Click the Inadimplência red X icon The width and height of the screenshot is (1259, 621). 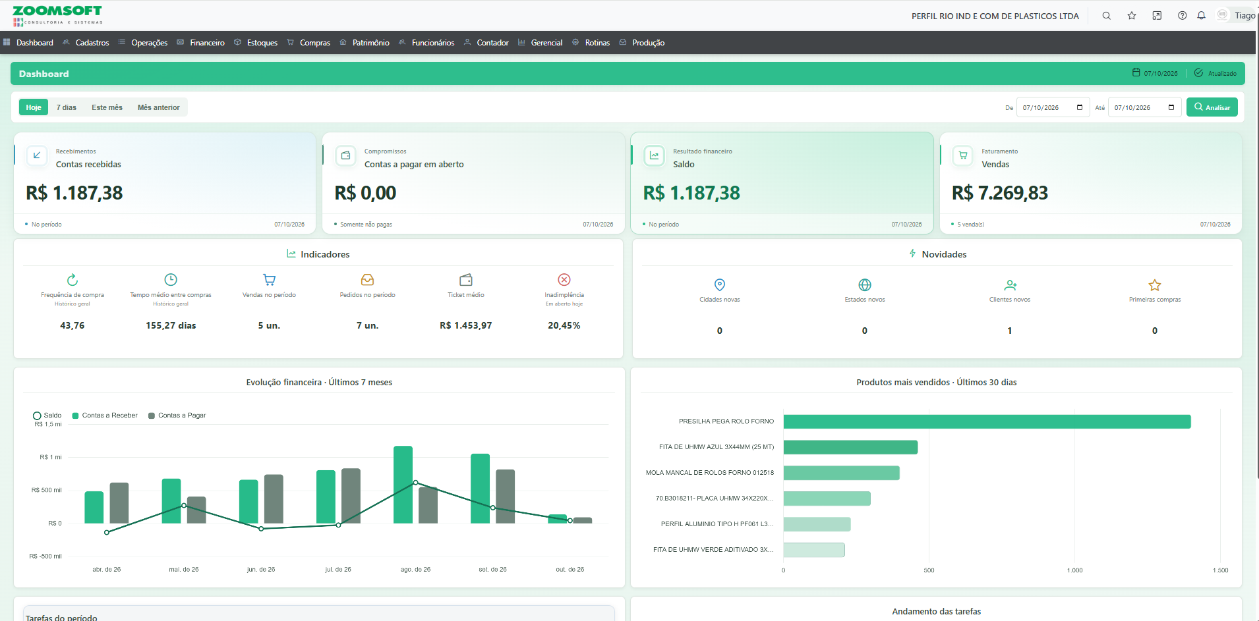564,280
